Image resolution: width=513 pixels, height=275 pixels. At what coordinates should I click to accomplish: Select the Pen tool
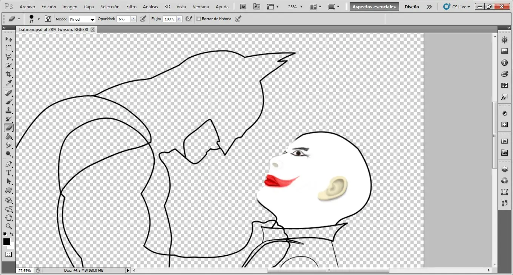click(x=9, y=164)
